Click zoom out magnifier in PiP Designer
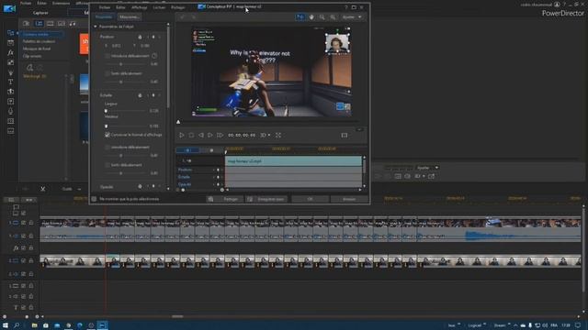588x330 pixels. click(333, 16)
